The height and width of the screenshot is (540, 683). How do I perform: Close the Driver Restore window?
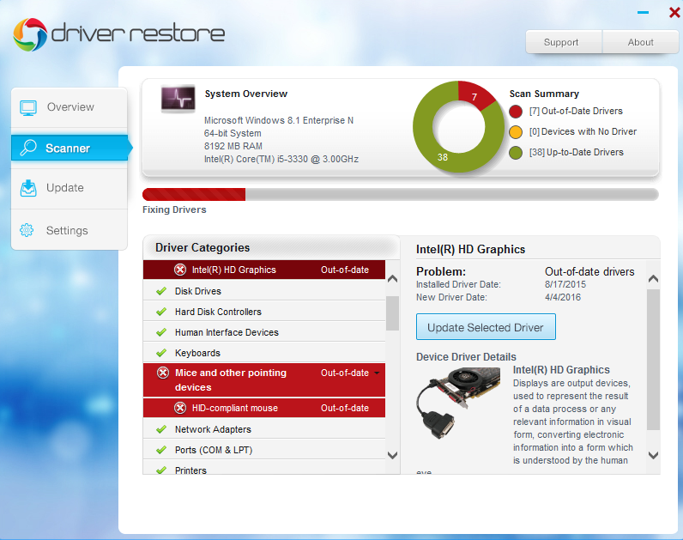tap(674, 13)
